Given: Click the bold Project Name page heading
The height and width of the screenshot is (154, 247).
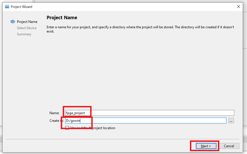Looking at the screenshot, I should coord(62,18).
